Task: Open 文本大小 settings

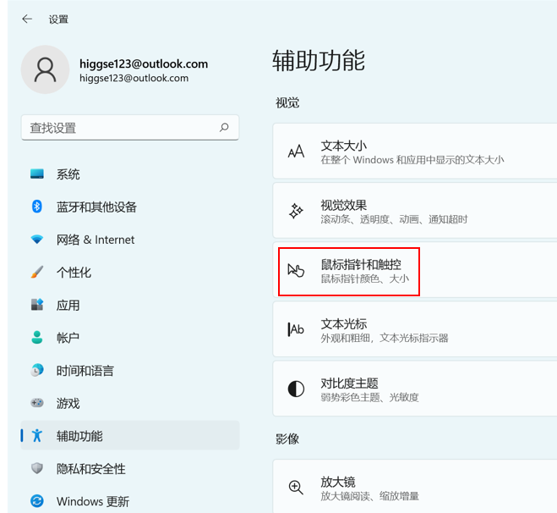Action: 414,152
